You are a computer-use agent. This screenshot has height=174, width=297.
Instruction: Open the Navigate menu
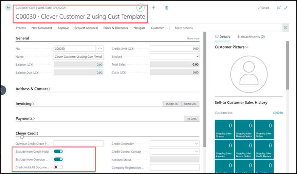(140, 28)
